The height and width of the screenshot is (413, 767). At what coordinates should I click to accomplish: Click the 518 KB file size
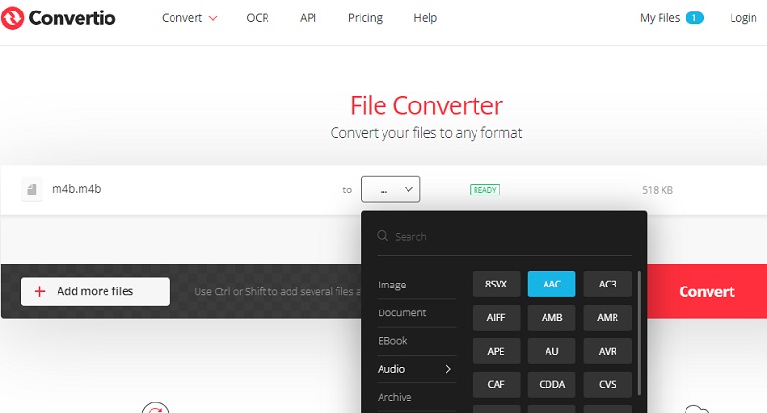[658, 190]
